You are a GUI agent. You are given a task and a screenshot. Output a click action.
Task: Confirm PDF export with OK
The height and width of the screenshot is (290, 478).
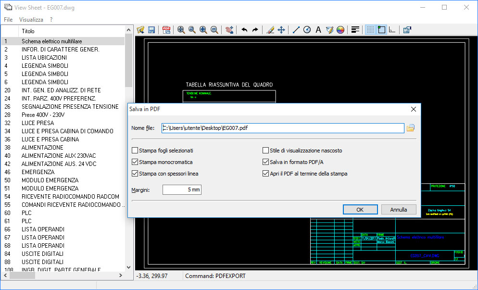[360, 210]
